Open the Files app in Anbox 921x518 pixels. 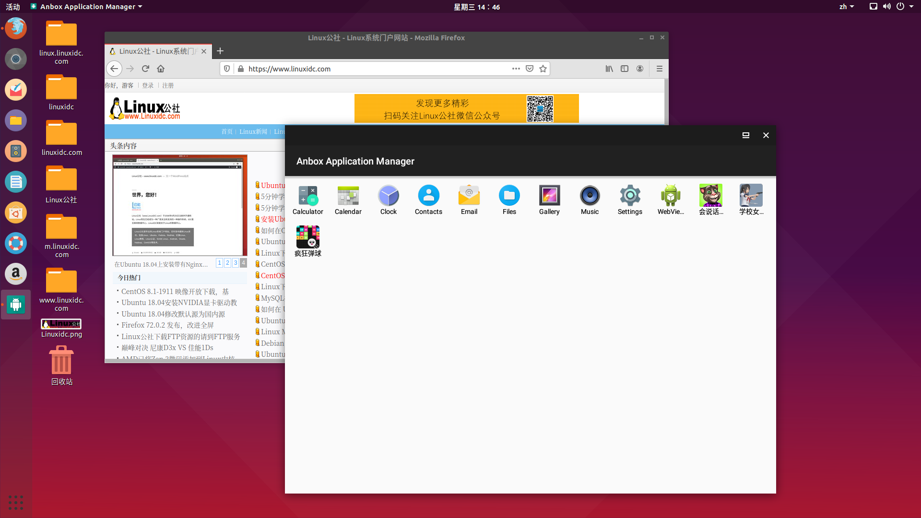[509, 197]
